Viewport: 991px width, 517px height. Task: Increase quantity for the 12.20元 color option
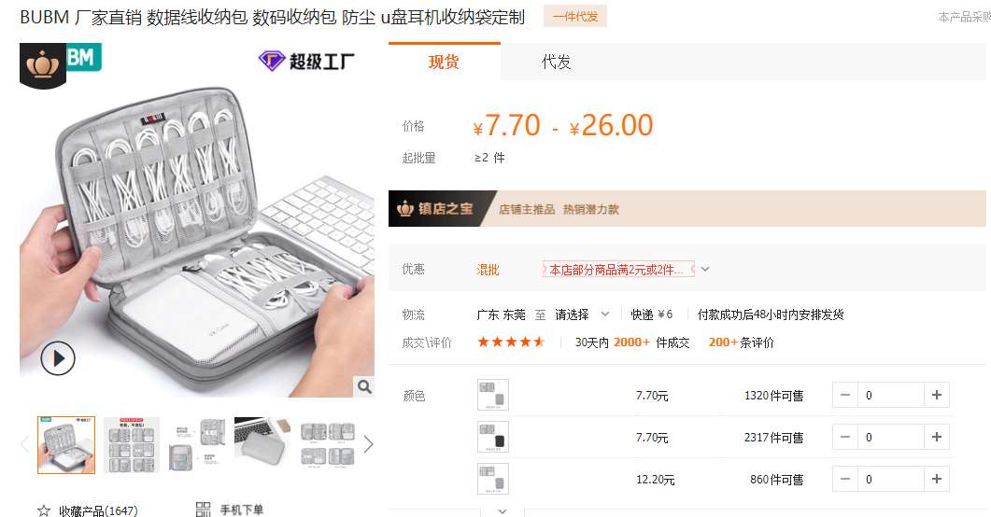click(937, 479)
